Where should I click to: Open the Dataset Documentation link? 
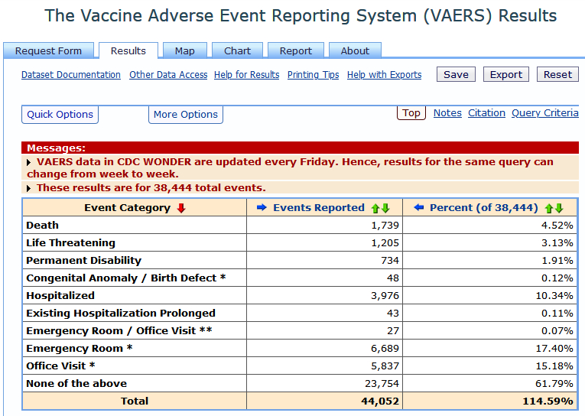pyautogui.click(x=71, y=75)
